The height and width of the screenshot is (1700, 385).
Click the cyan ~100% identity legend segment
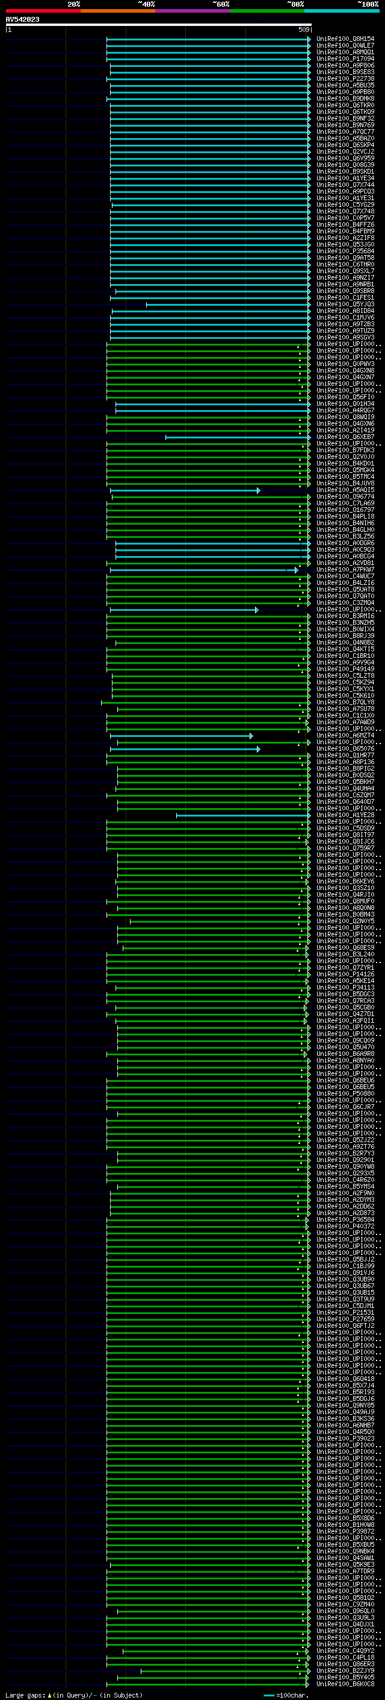[x=342, y=11]
